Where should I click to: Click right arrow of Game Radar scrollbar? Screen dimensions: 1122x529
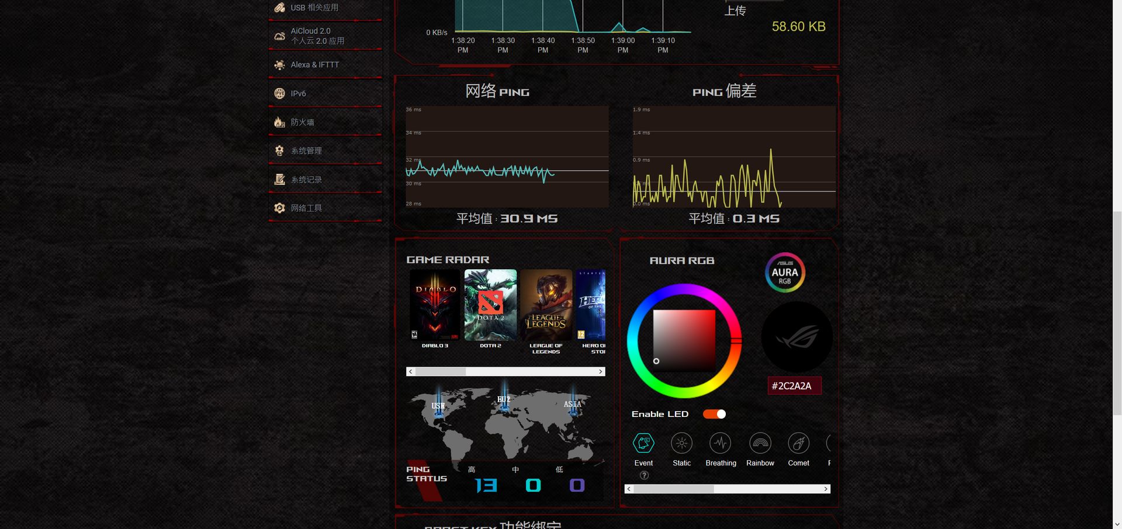click(x=600, y=371)
